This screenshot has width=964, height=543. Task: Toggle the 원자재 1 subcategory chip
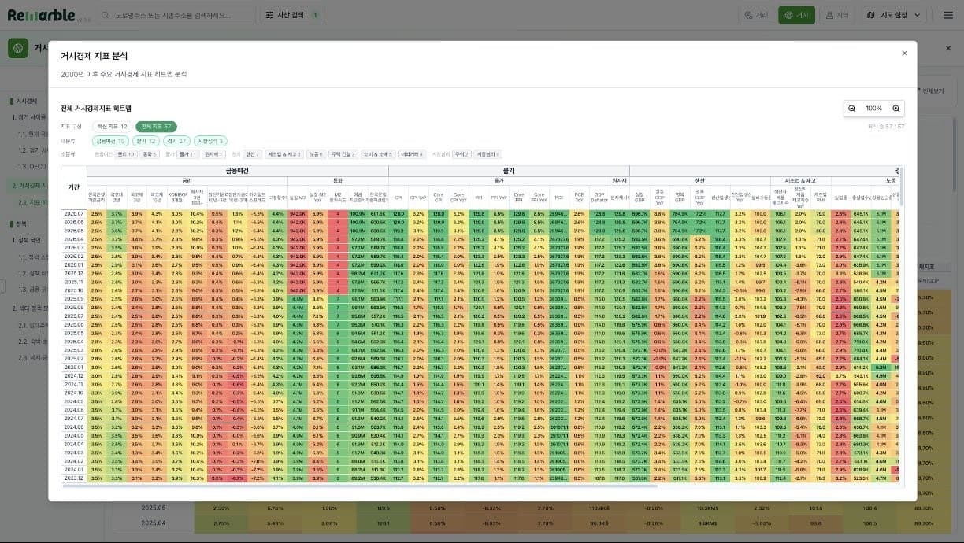(x=213, y=154)
